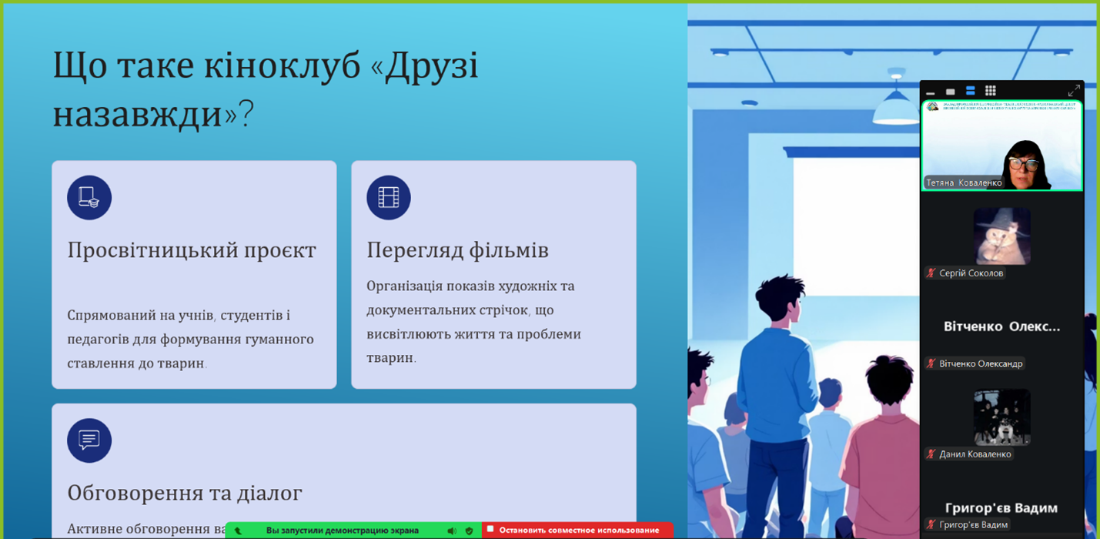The width and height of the screenshot is (1100, 539).
Task: Hide the floating video panel thumbnails
Action: (x=931, y=92)
